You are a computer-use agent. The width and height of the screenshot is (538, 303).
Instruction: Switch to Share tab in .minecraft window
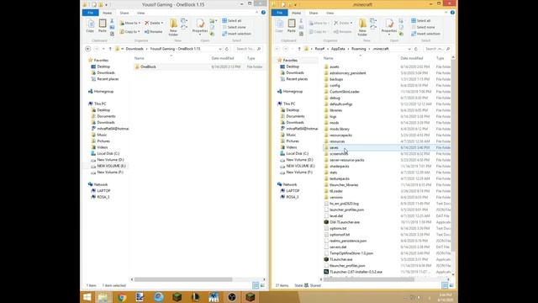coord(314,13)
